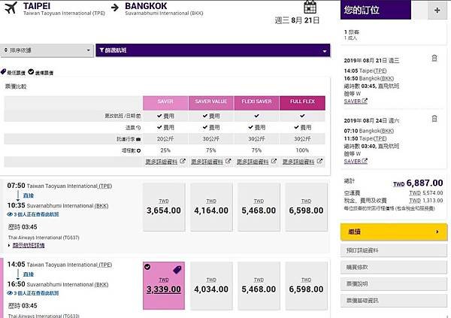This screenshot has width=451, height=318.
Task: Click the mileage info icon in fare table
Action: pos(138,150)
